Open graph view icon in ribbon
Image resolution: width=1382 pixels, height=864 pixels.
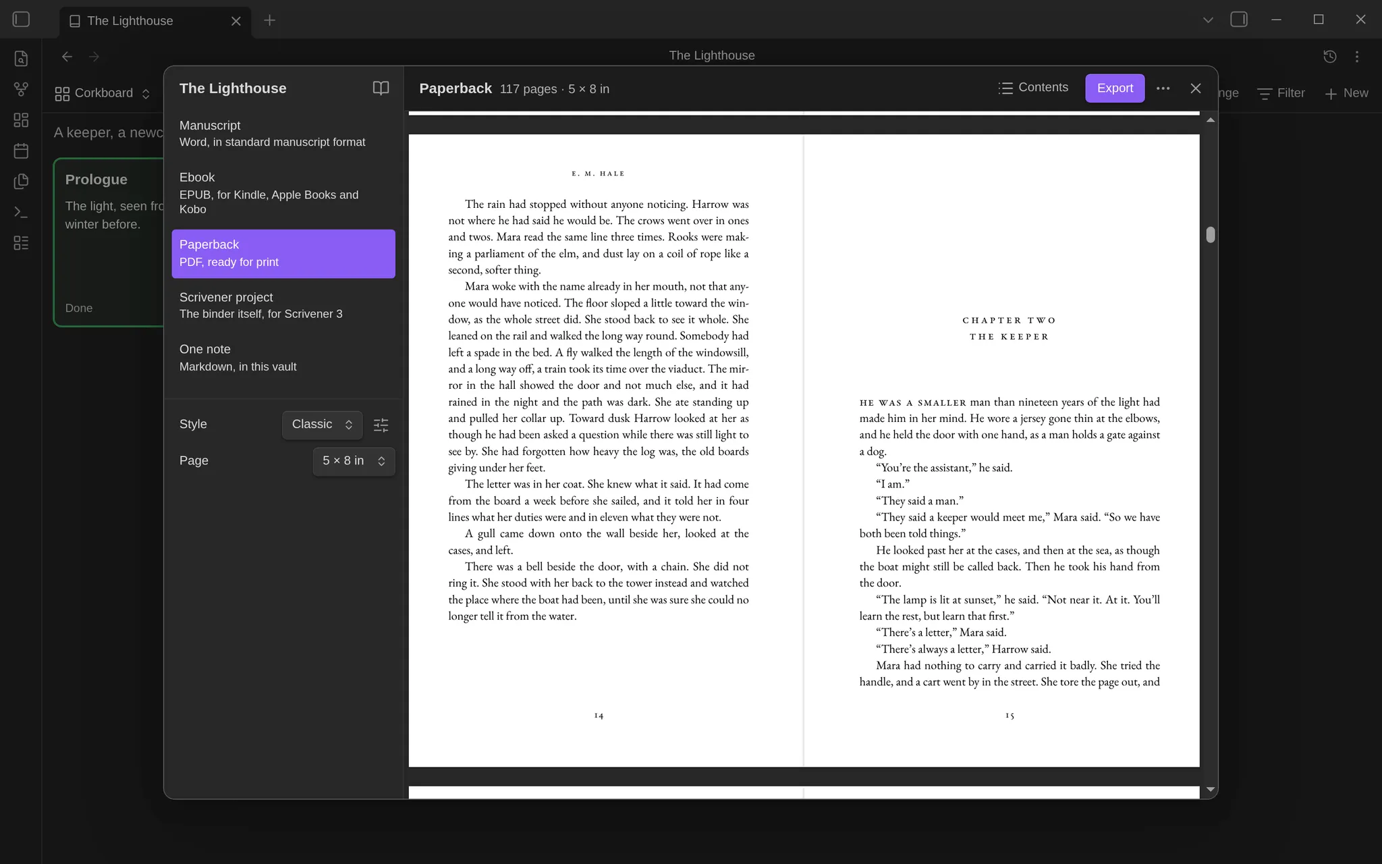coord(21,89)
